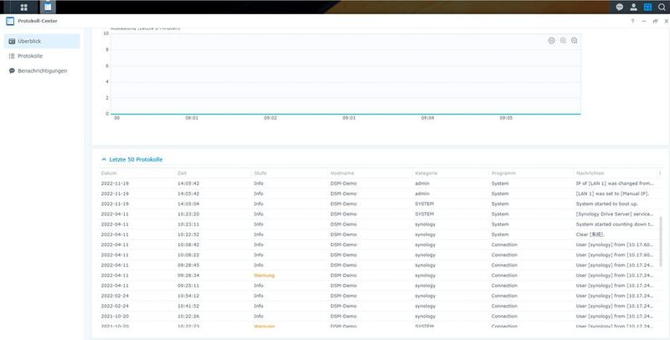Select the message '[LAN 1] was set to [Manual IP].'
The image size is (670, 340).
[x=612, y=193]
